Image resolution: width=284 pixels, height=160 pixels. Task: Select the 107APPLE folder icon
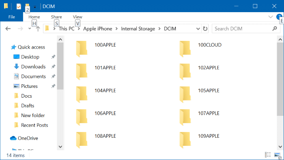tap(185, 117)
